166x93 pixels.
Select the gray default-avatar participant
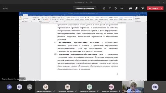pyautogui.click(x=30, y=87)
